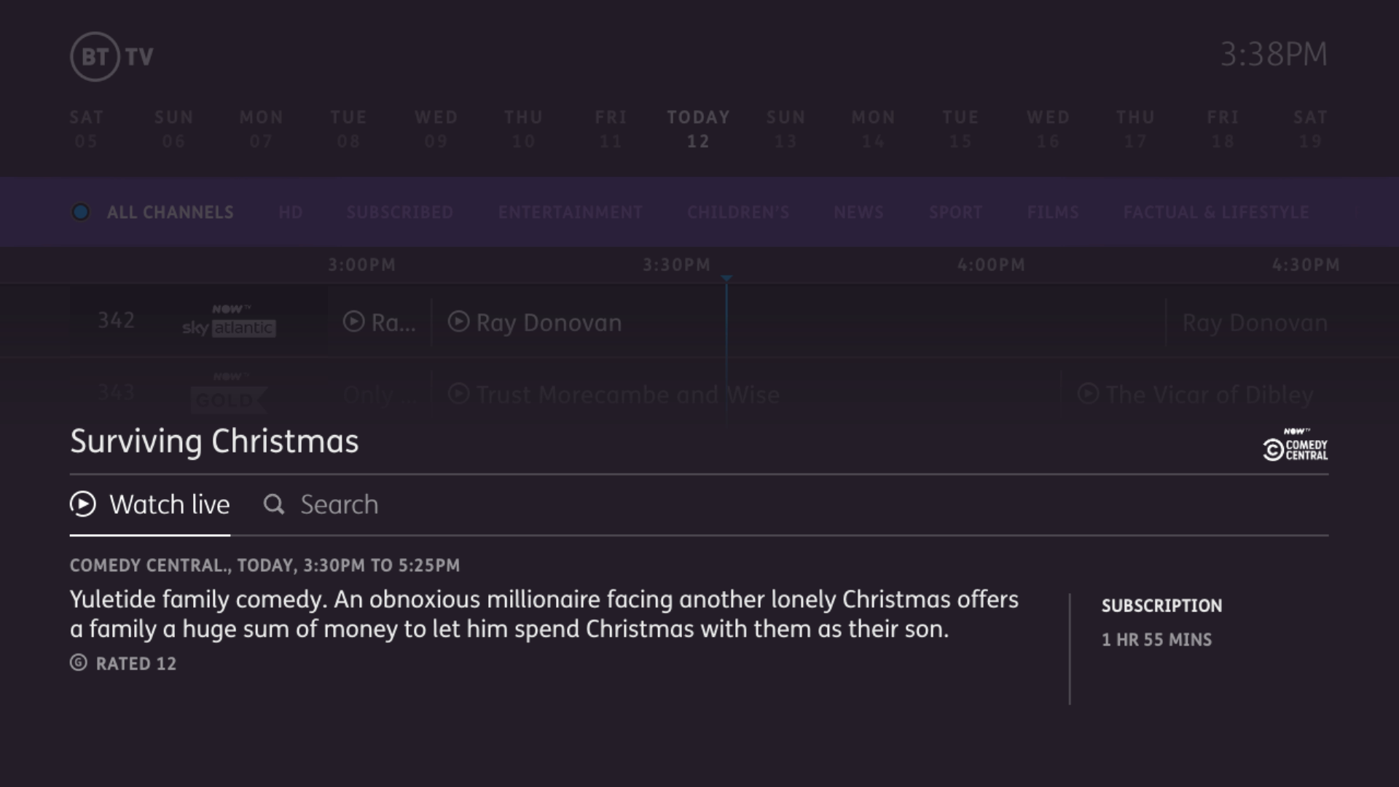1399x787 pixels.
Task: Click play icon beside The Vicar of Dibley
Action: [1088, 394]
